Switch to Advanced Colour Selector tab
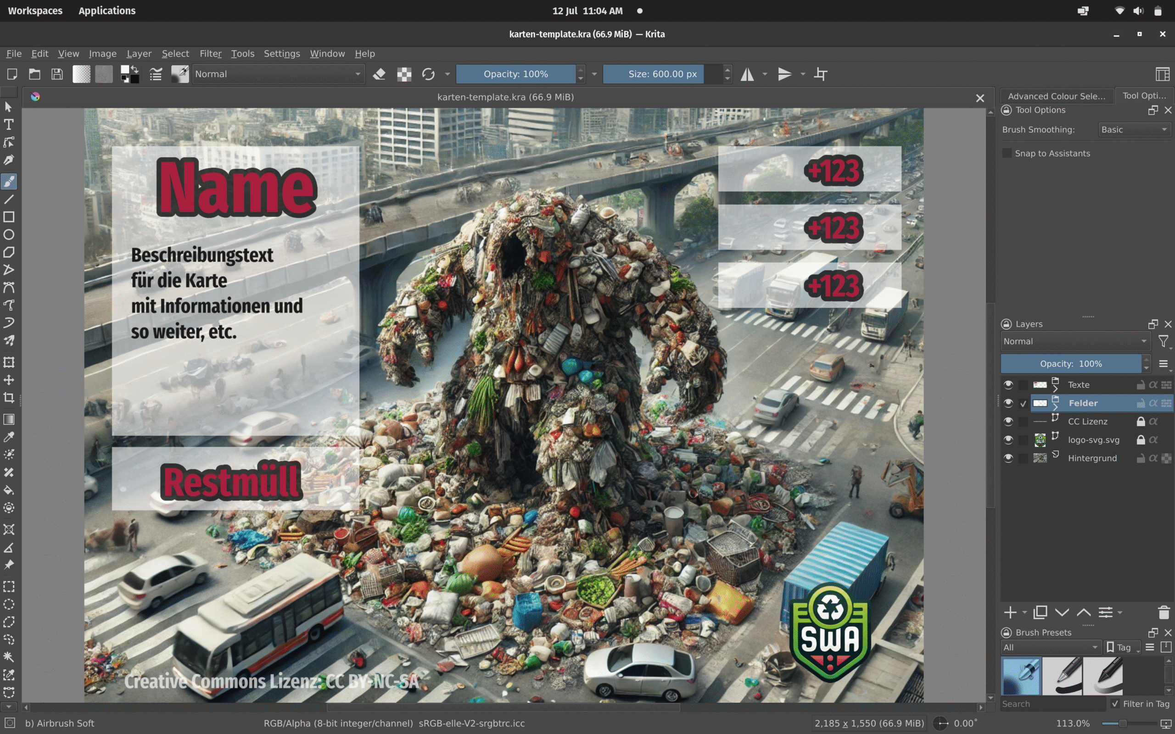The width and height of the screenshot is (1175, 734). [1056, 96]
